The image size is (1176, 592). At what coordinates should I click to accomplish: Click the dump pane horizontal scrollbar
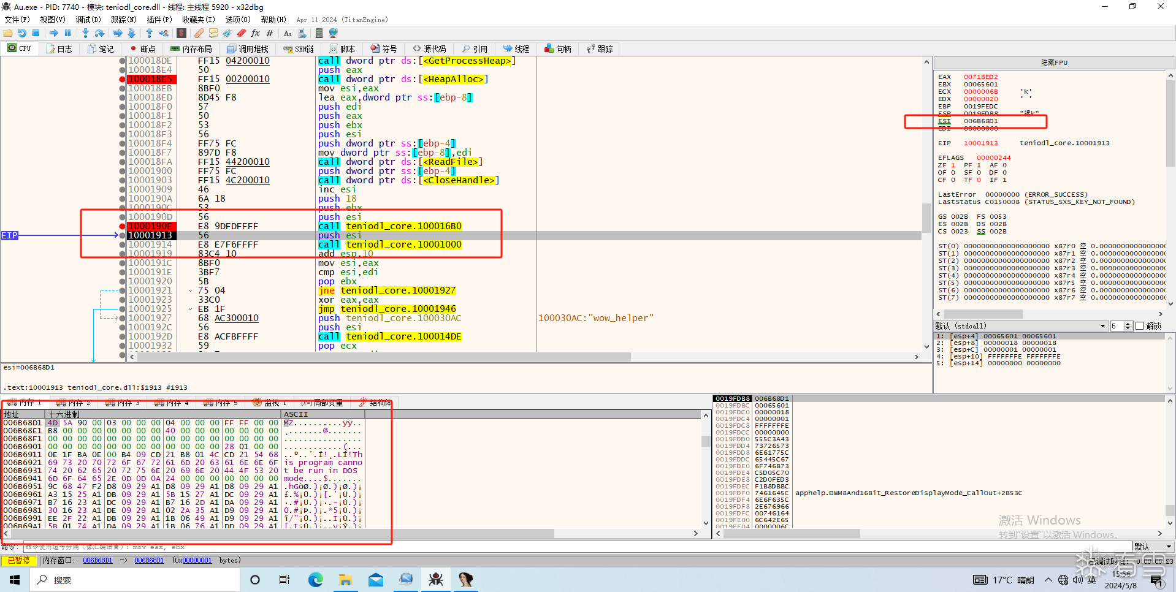(x=351, y=534)
